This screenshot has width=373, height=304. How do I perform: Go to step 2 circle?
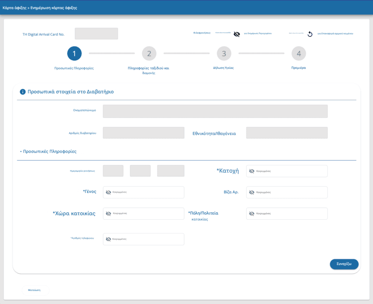click(149, 54)
